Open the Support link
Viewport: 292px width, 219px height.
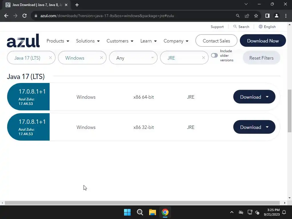[217, 27]
